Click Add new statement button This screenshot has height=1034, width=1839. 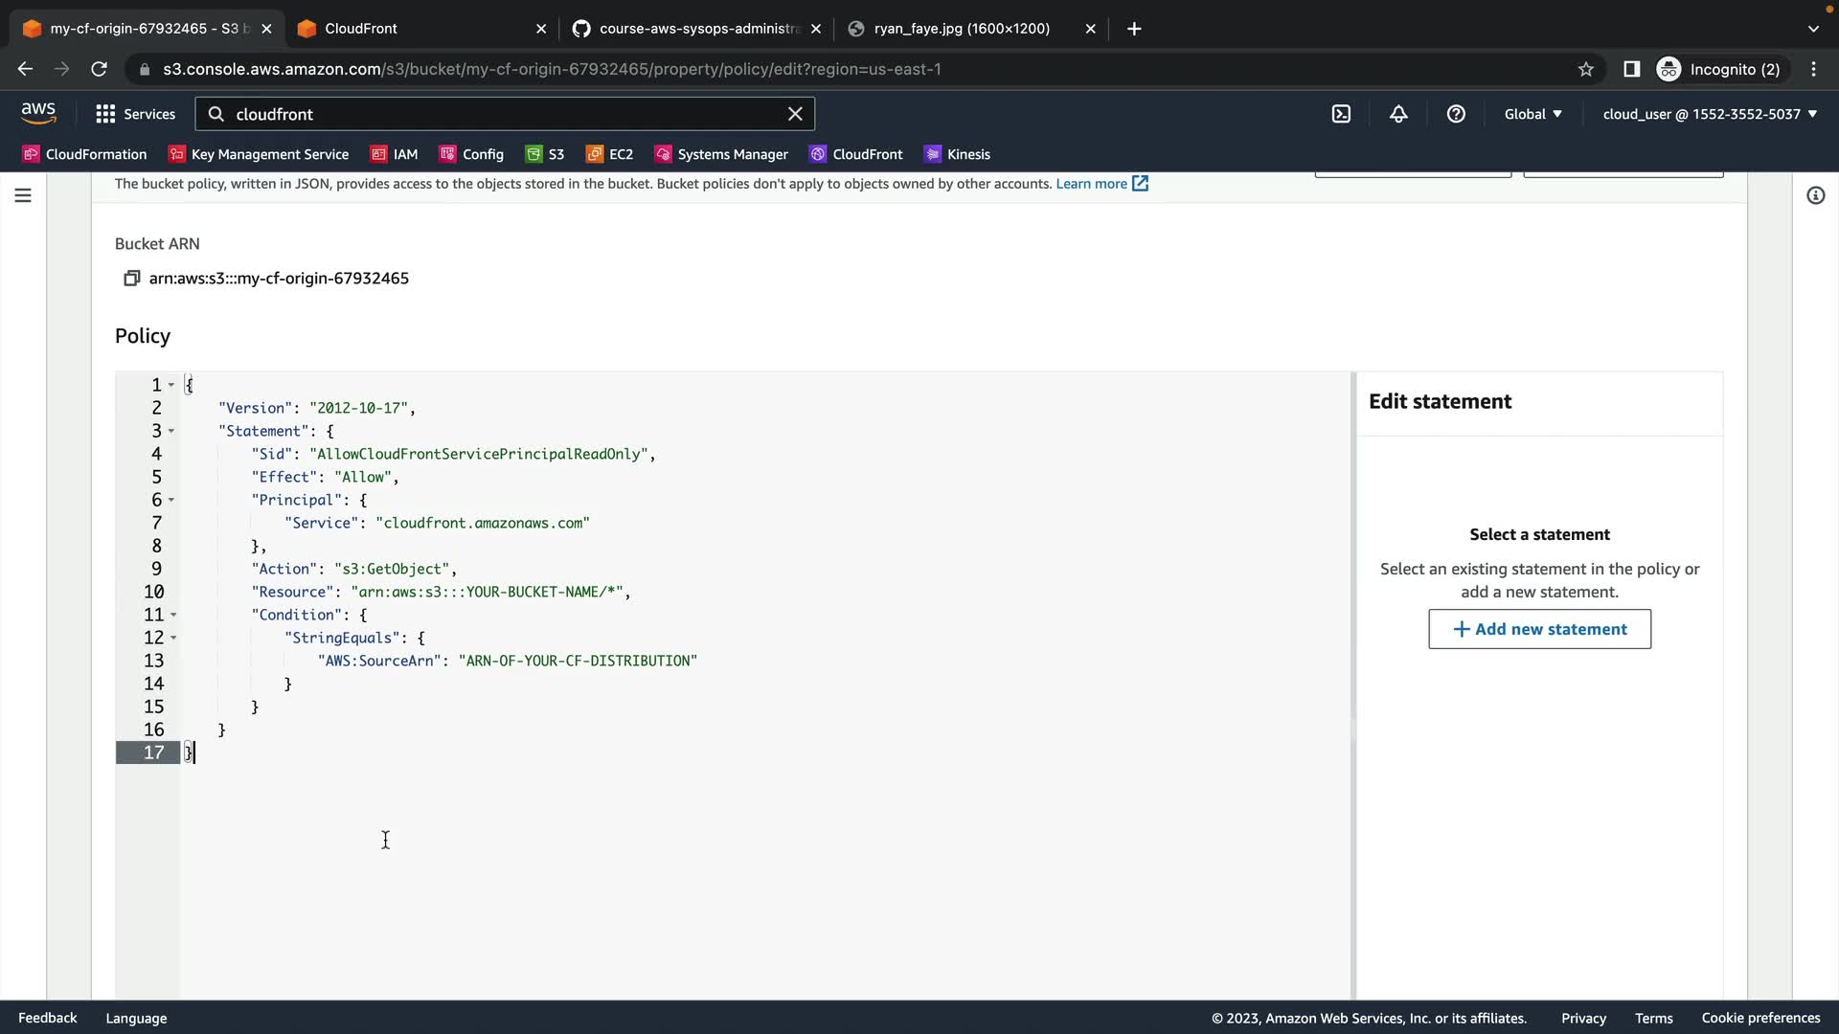pos(1539,629)
